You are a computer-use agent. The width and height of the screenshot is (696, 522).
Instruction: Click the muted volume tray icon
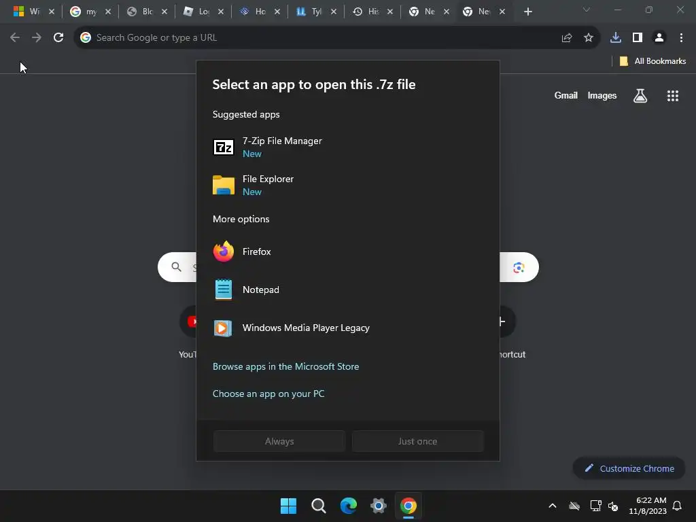coord(613,506)
